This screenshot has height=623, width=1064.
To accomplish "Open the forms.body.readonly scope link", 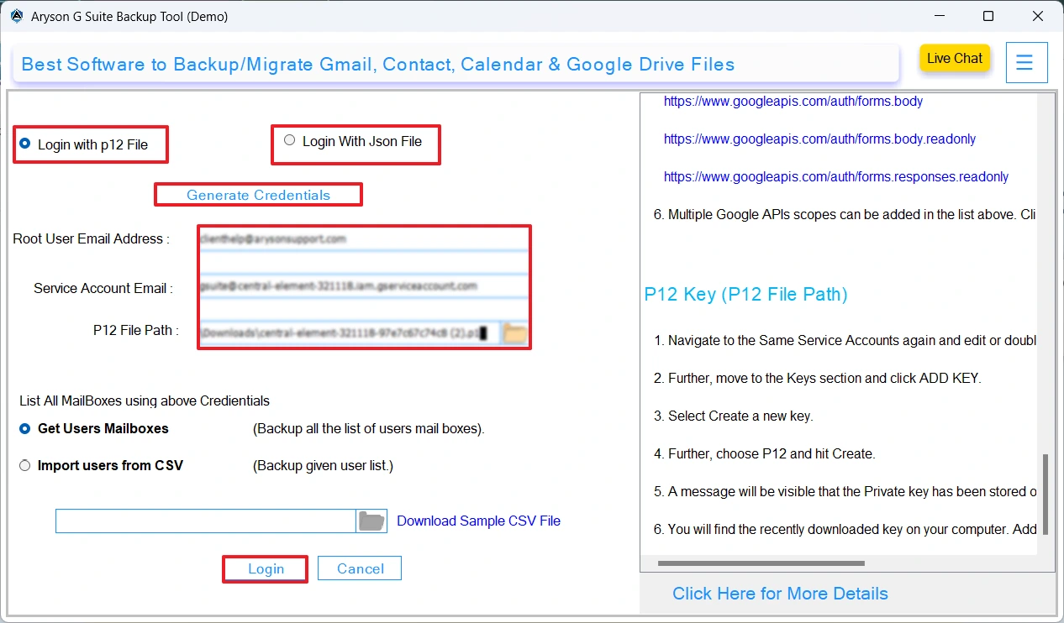I will click(819, 139).
